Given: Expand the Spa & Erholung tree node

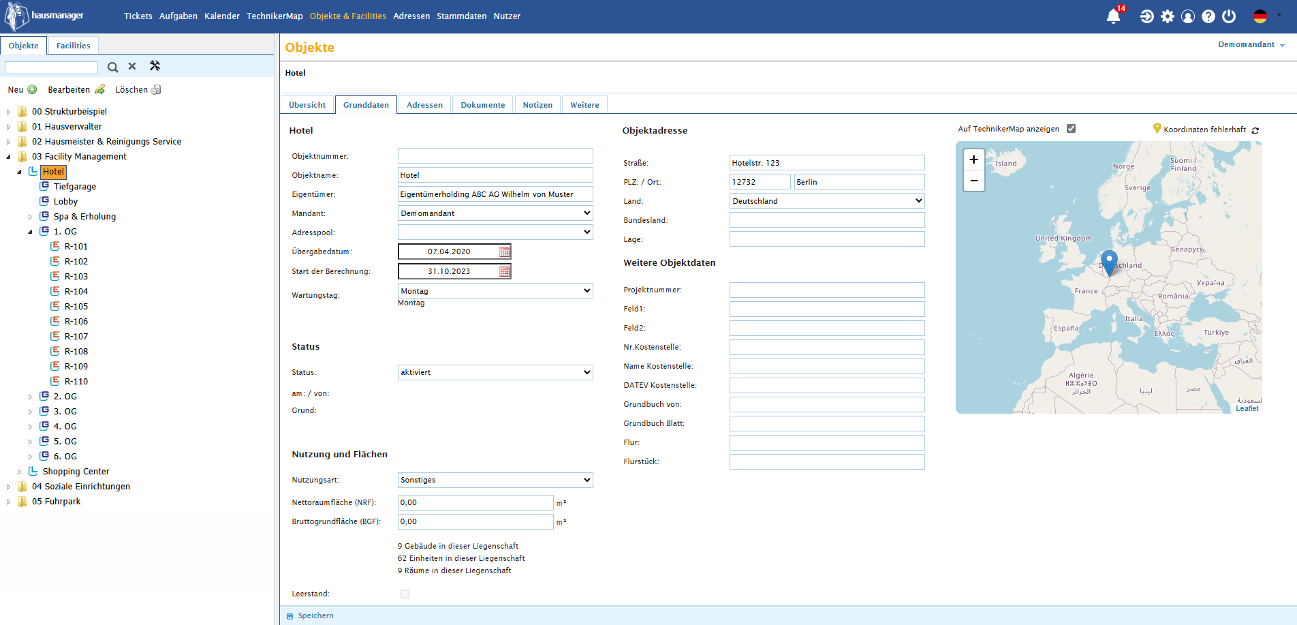Looking at the screenshot, I should click(30, 217).
